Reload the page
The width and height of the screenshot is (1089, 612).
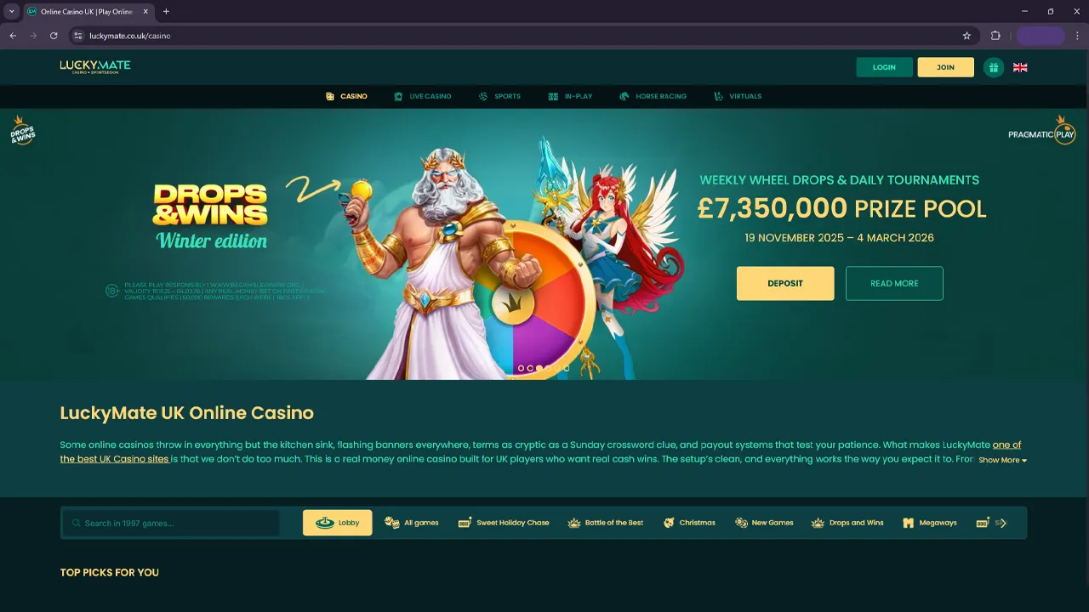tap(54, 36)
